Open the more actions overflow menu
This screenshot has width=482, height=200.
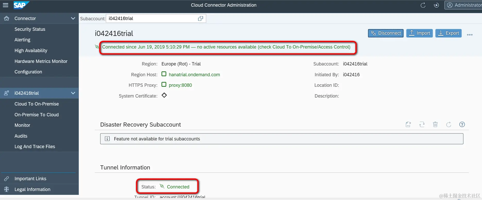tap(470, 35)
